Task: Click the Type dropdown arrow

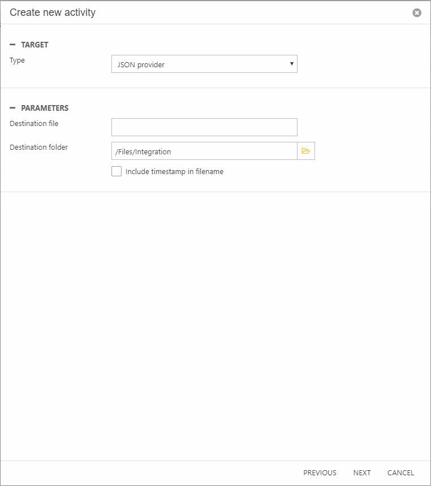Action: point(291,64)
